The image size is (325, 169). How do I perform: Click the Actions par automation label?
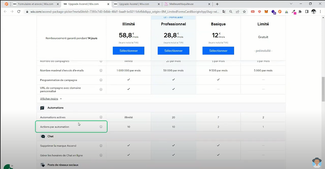[54, 127]
